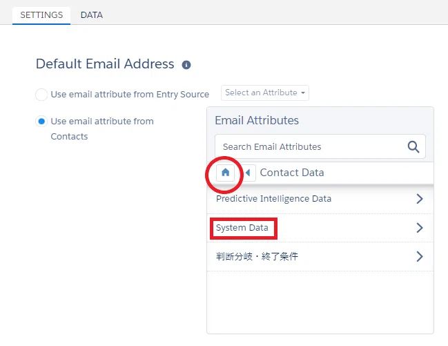
Task: Click the Use email attribute from Contacts label
Action: (102, 128)
